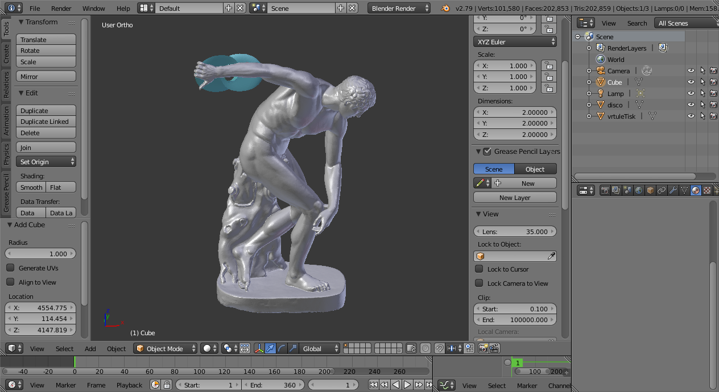Screen dimensions: 719x392
Task: Toggle selectability arrow for vrtuleTisk
Action: click(x=703, y=116)
